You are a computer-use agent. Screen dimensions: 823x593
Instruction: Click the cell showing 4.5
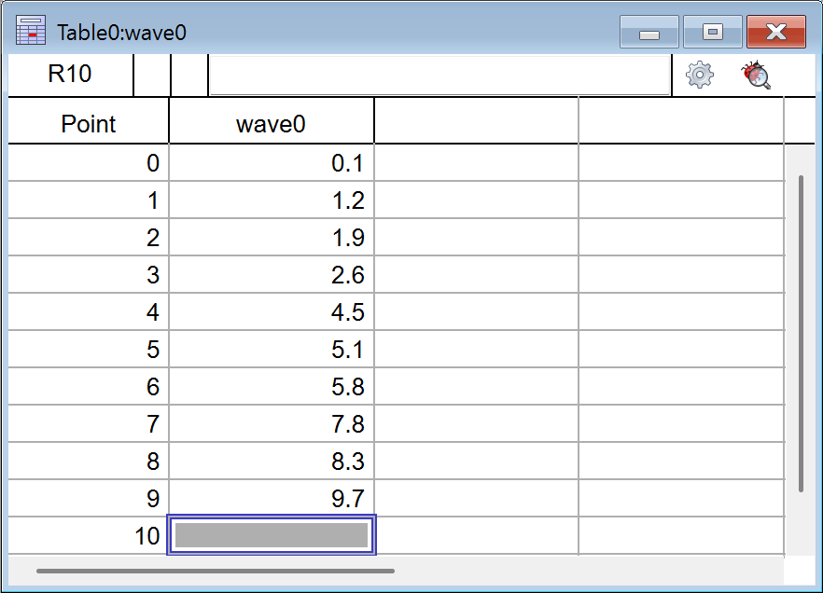click(271, 312)
